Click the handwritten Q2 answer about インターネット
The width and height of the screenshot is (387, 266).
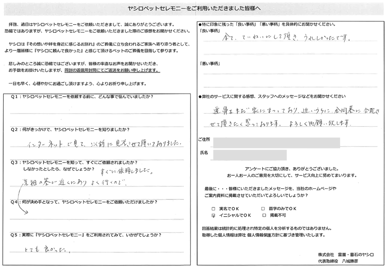[103, 144]
